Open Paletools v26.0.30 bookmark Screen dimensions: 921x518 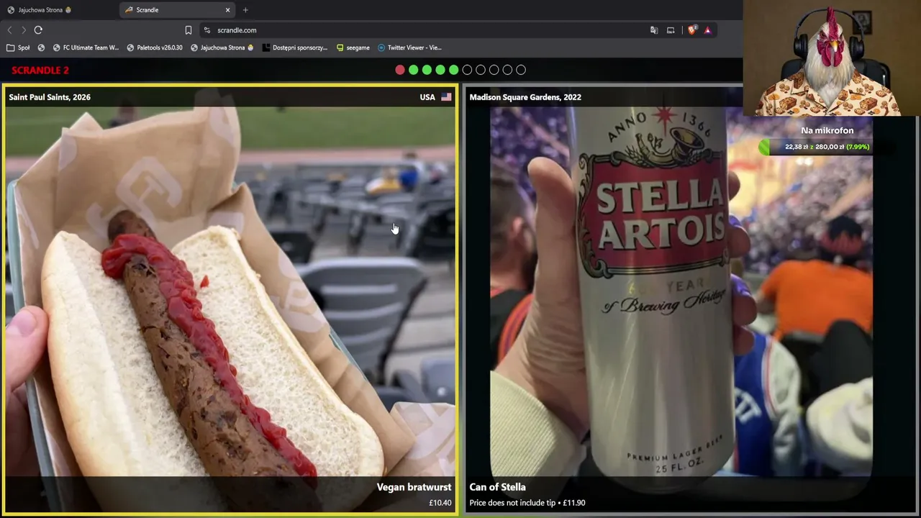tap(155, 47)
